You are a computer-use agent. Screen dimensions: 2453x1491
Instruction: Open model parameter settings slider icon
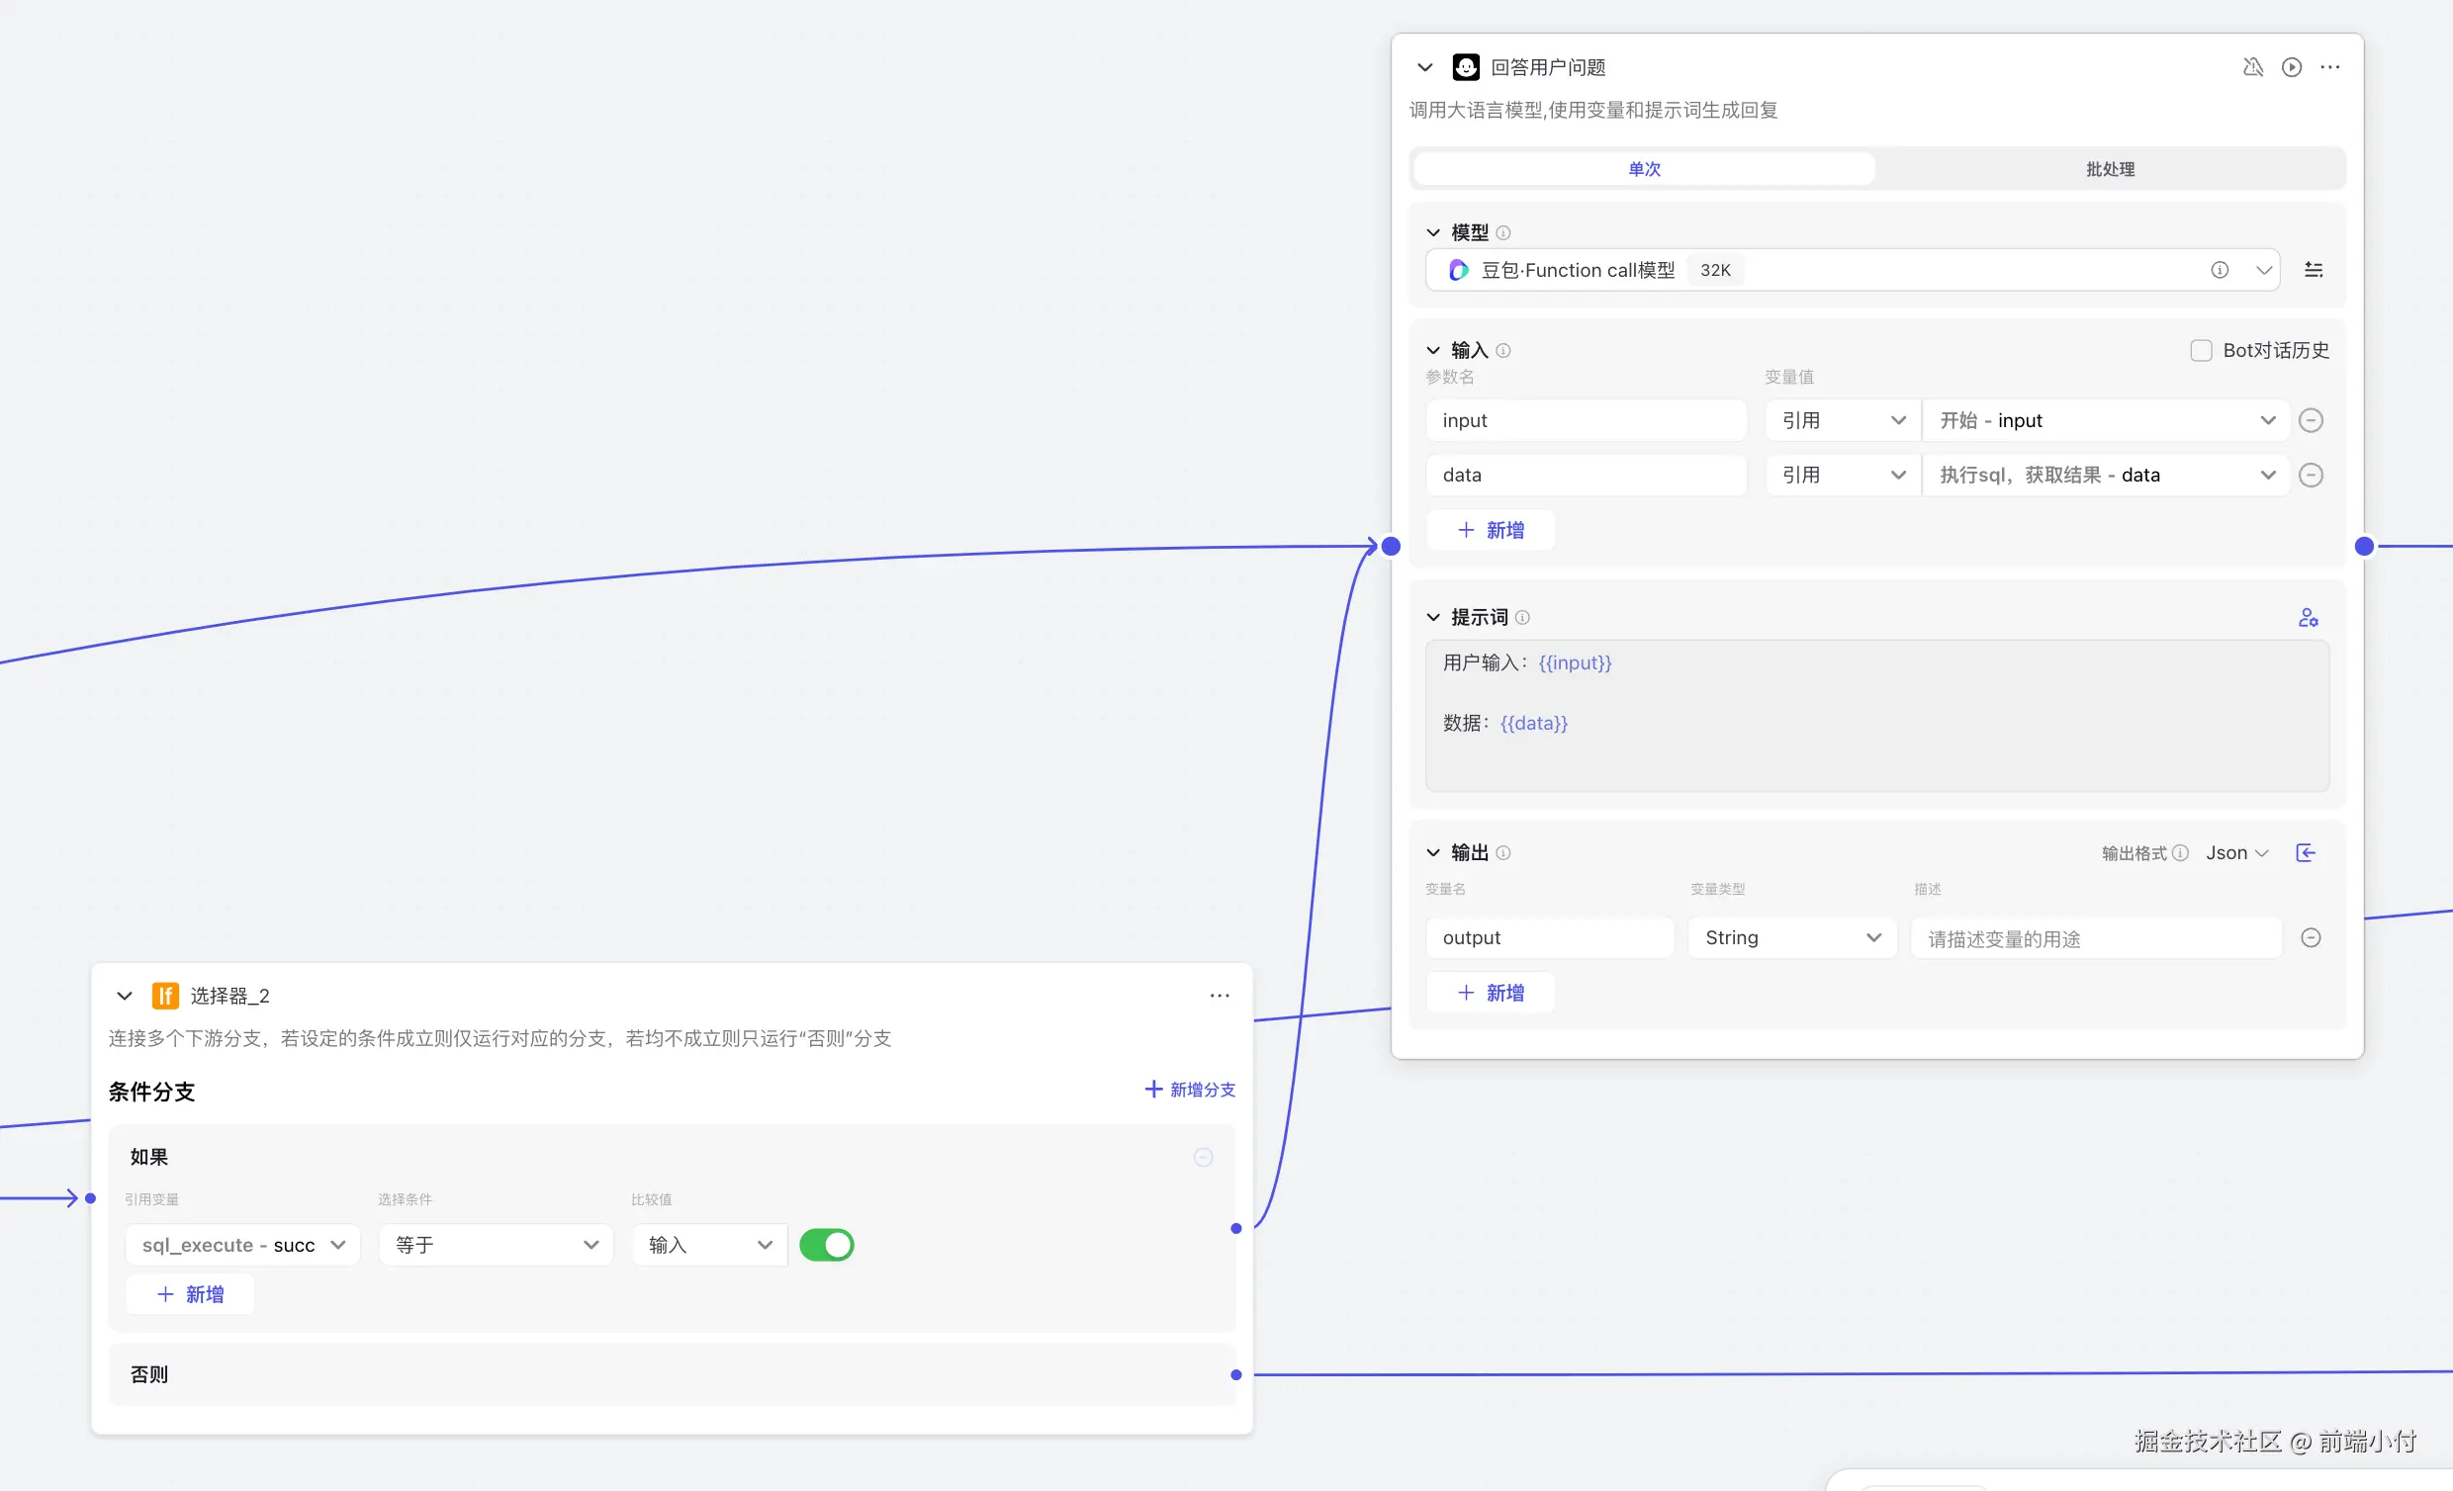coord(2313,270)
